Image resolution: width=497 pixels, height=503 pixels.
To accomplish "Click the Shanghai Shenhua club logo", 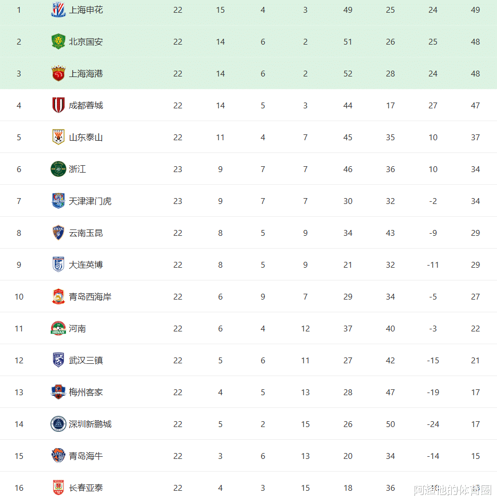I will pos(58,10).
